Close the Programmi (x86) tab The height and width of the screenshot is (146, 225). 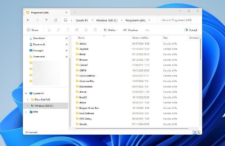[66, 13]
